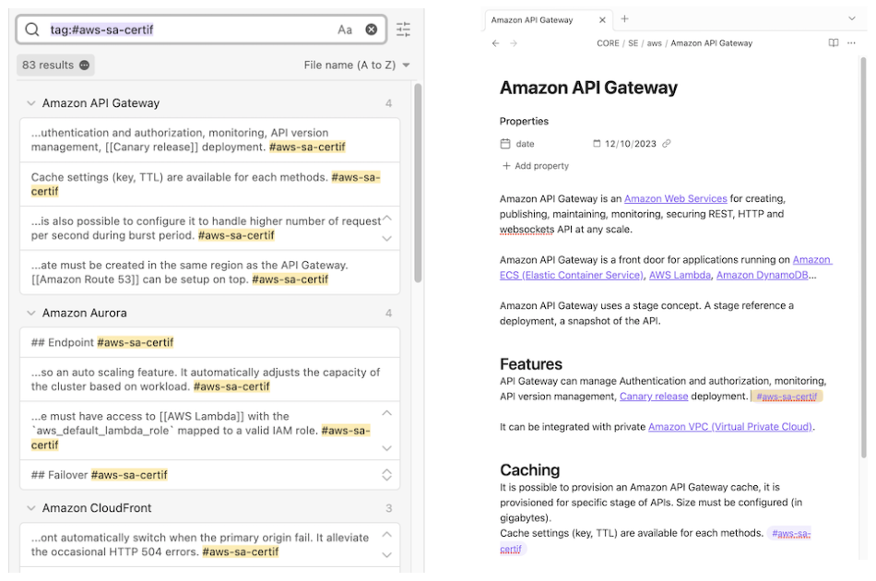Click the Add property button
The width and height of the screenshot is (876, 581).
pos(535,166)
